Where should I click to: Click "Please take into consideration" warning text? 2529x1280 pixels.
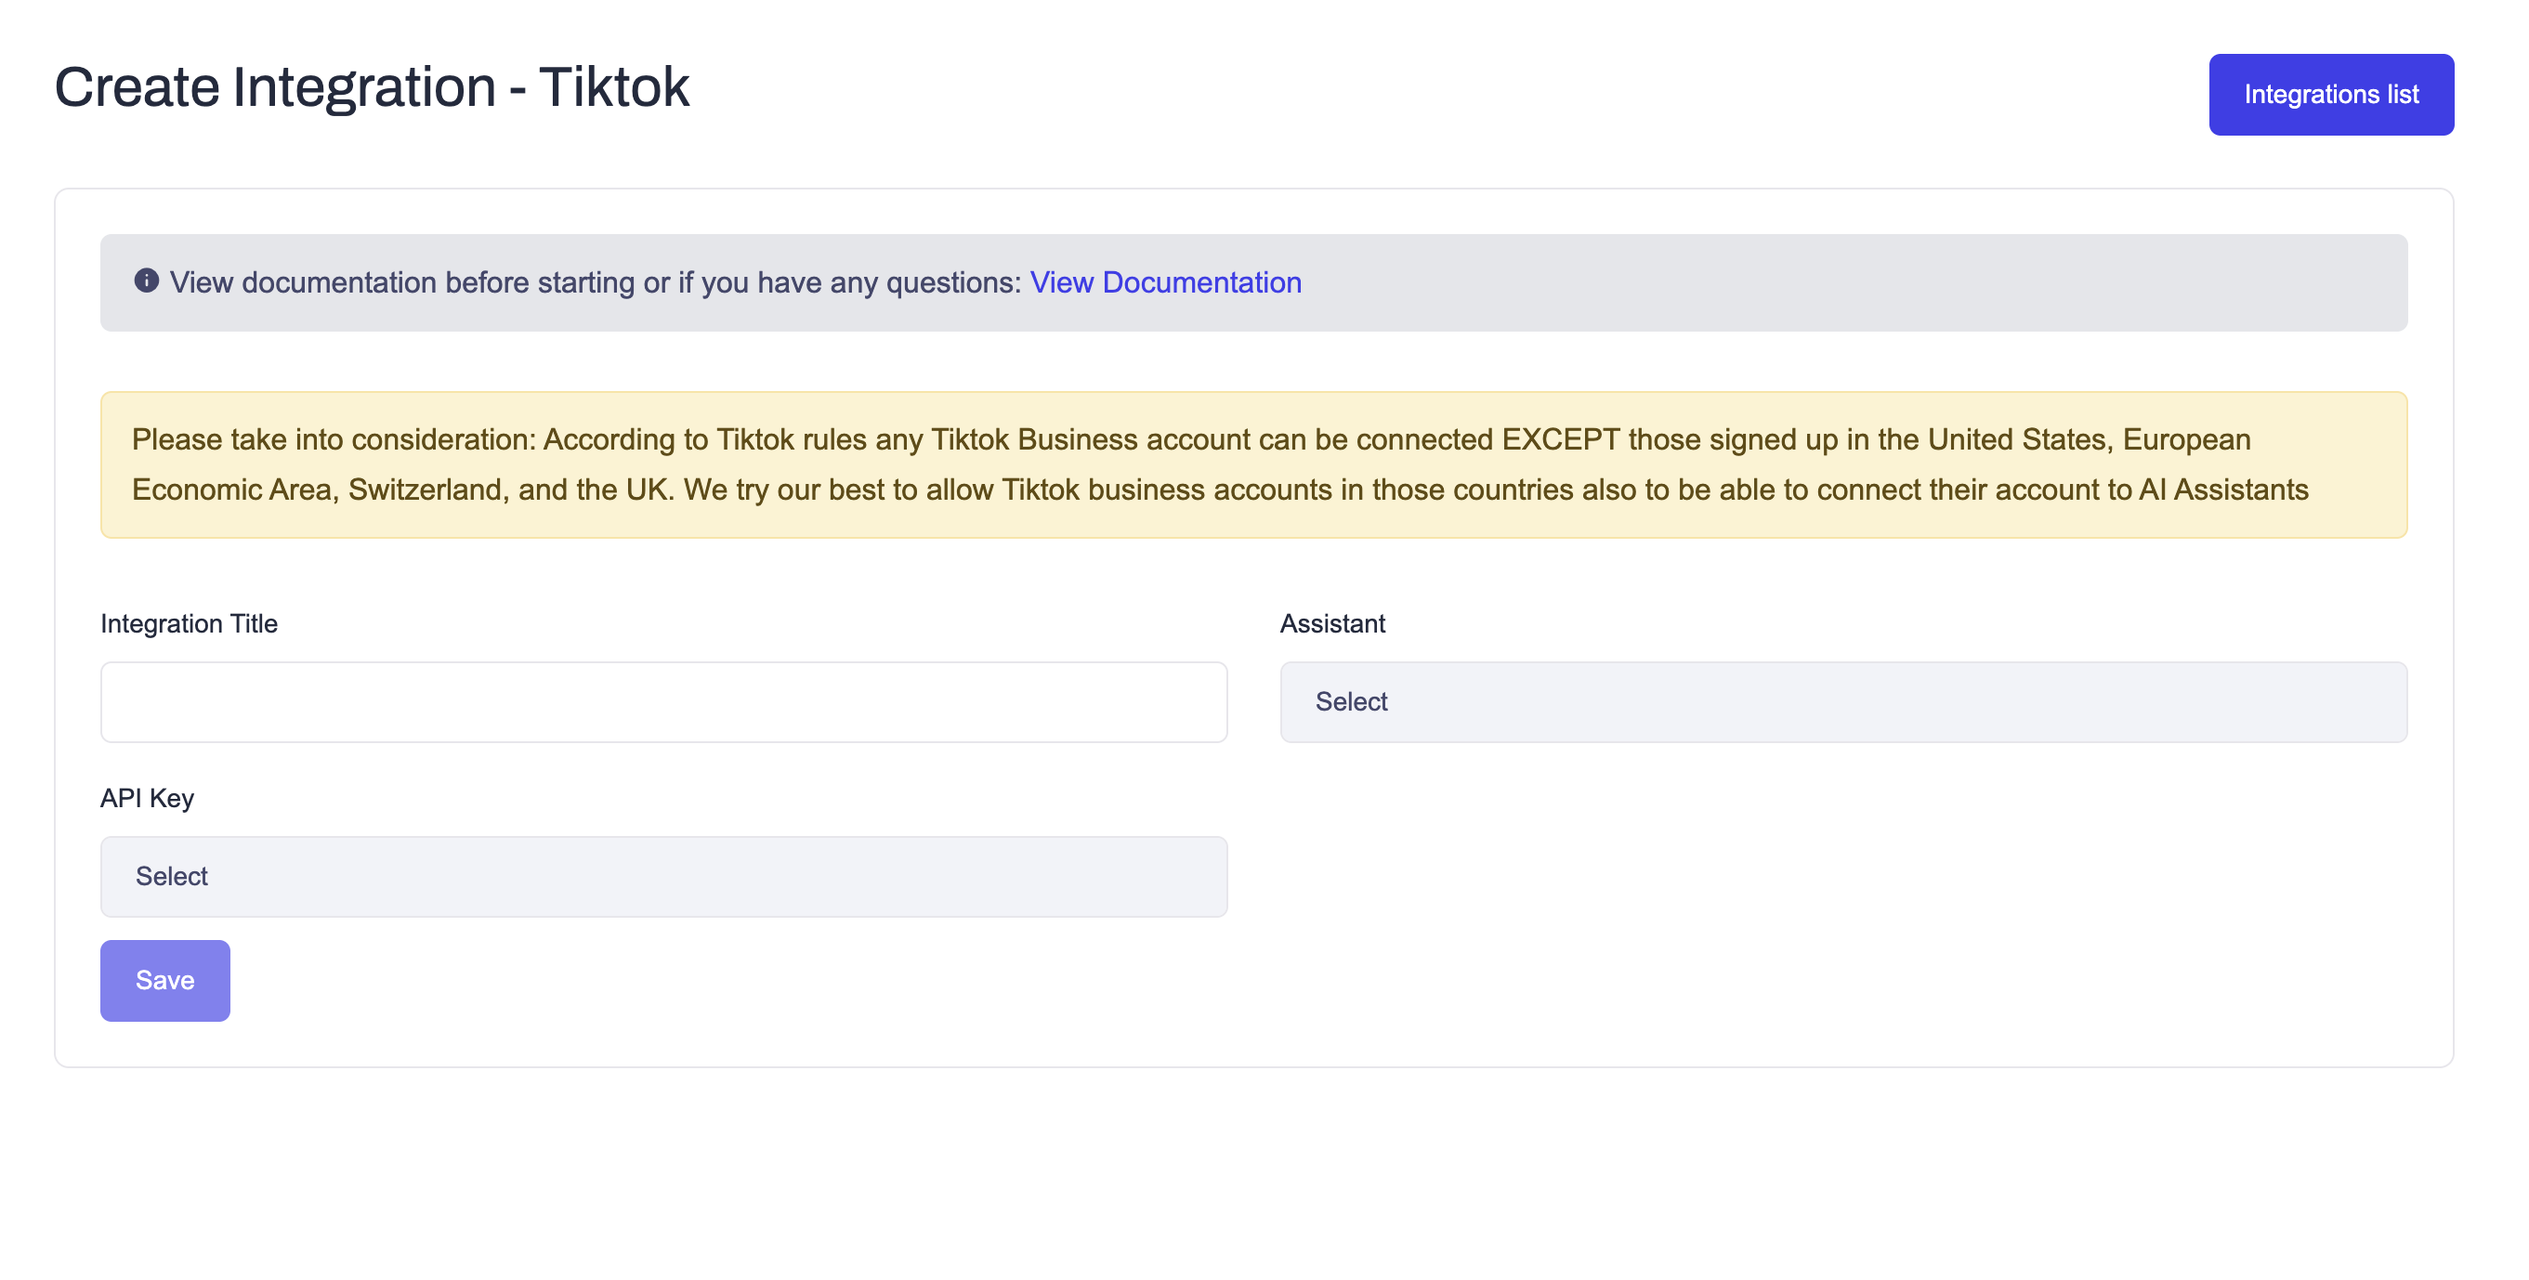[334, 439]
